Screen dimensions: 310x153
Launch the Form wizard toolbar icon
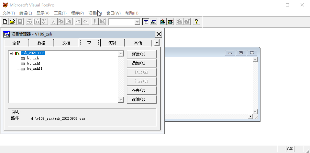click(163, 22)
